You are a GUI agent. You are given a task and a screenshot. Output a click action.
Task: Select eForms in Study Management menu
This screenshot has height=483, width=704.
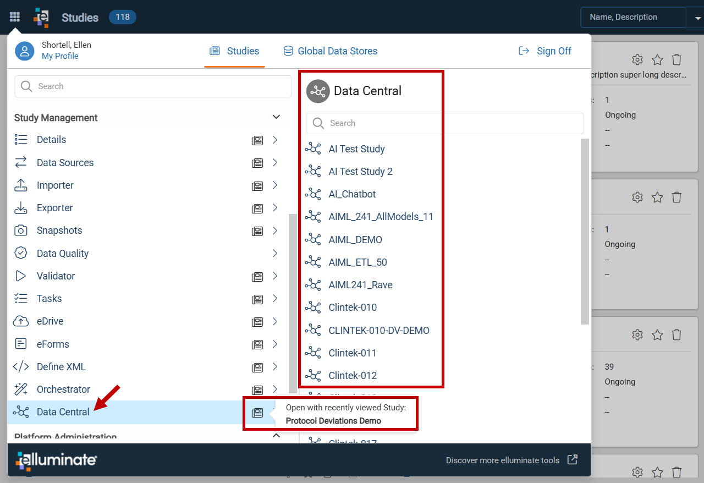[53, 344]
